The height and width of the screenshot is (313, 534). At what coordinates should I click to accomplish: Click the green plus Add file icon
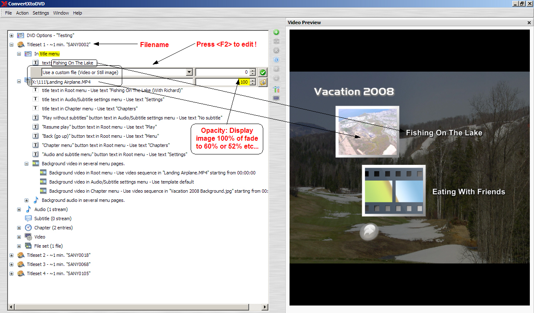276,32
